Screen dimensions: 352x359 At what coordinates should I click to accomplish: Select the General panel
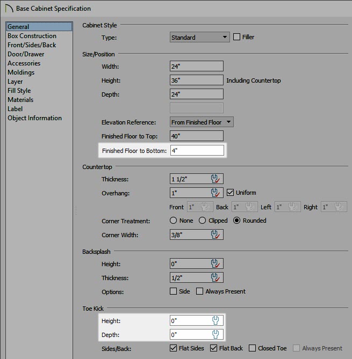point(39,26)
